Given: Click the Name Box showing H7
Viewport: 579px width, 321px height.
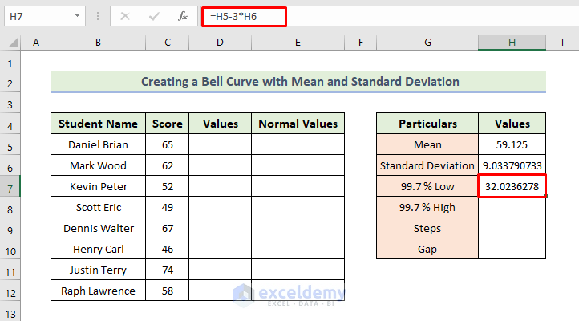Looking at the screenshot, I should pos(36,15).
